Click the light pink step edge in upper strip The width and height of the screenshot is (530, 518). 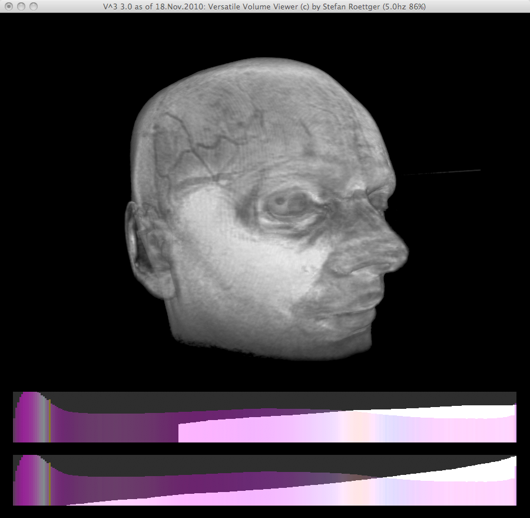click(x=179, y=432)
